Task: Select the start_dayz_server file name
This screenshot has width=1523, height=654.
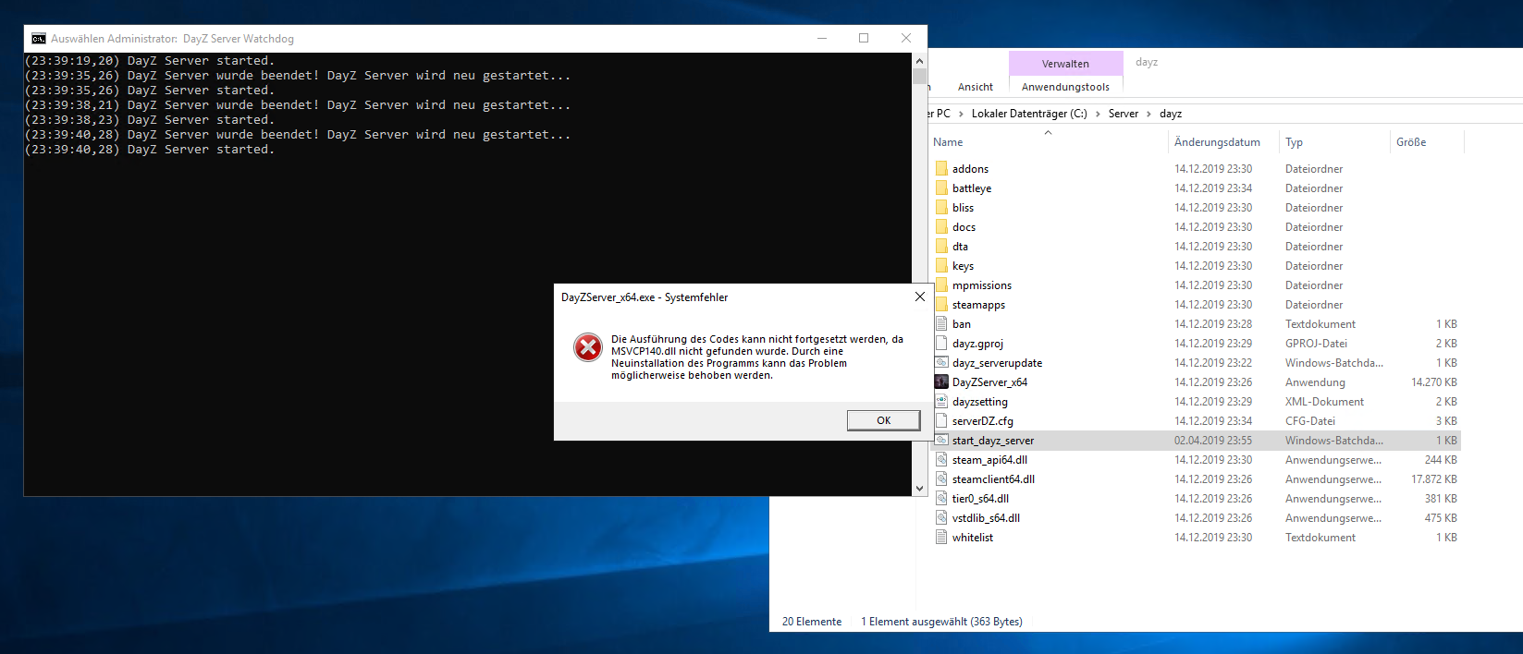Action: [993, 441]
